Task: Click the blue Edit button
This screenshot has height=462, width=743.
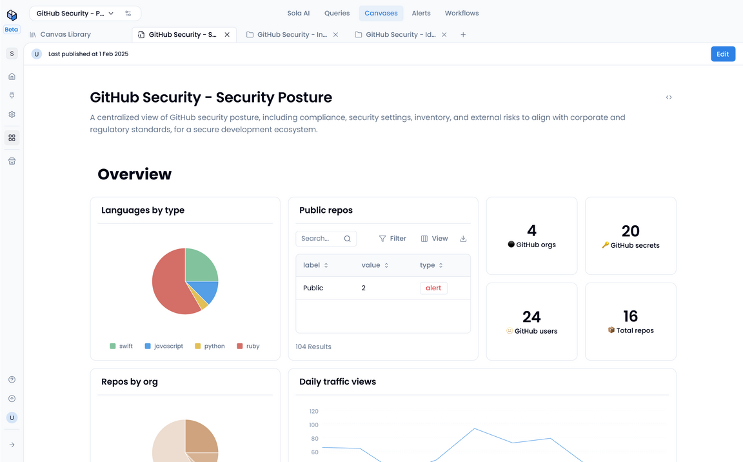Action: point(723,54)
